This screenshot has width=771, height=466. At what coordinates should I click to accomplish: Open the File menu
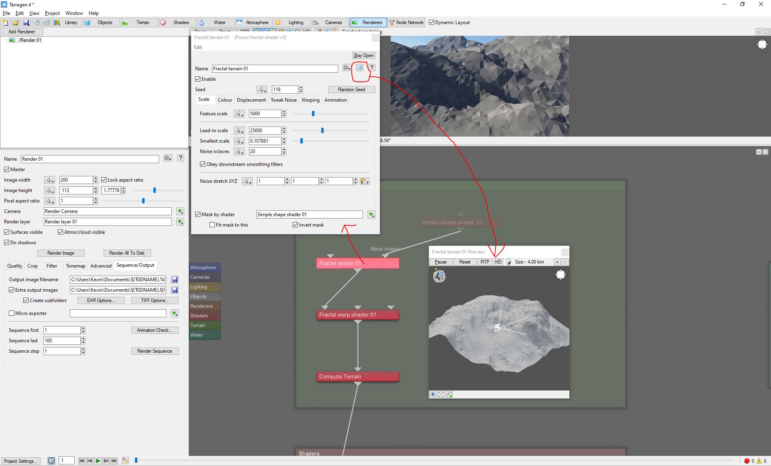[6, 13]
